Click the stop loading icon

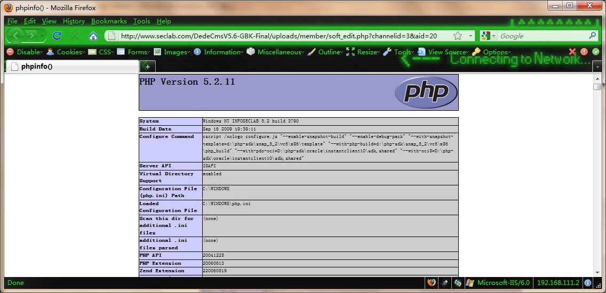pos(75,36)
